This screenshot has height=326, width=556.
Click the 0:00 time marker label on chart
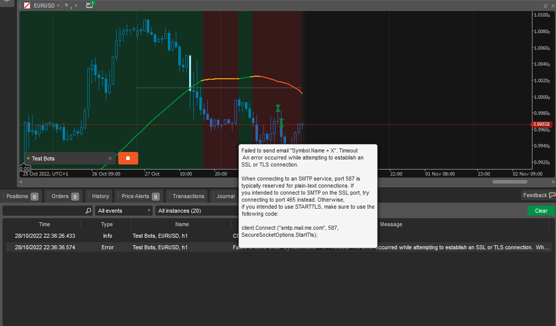pos(25,169)
